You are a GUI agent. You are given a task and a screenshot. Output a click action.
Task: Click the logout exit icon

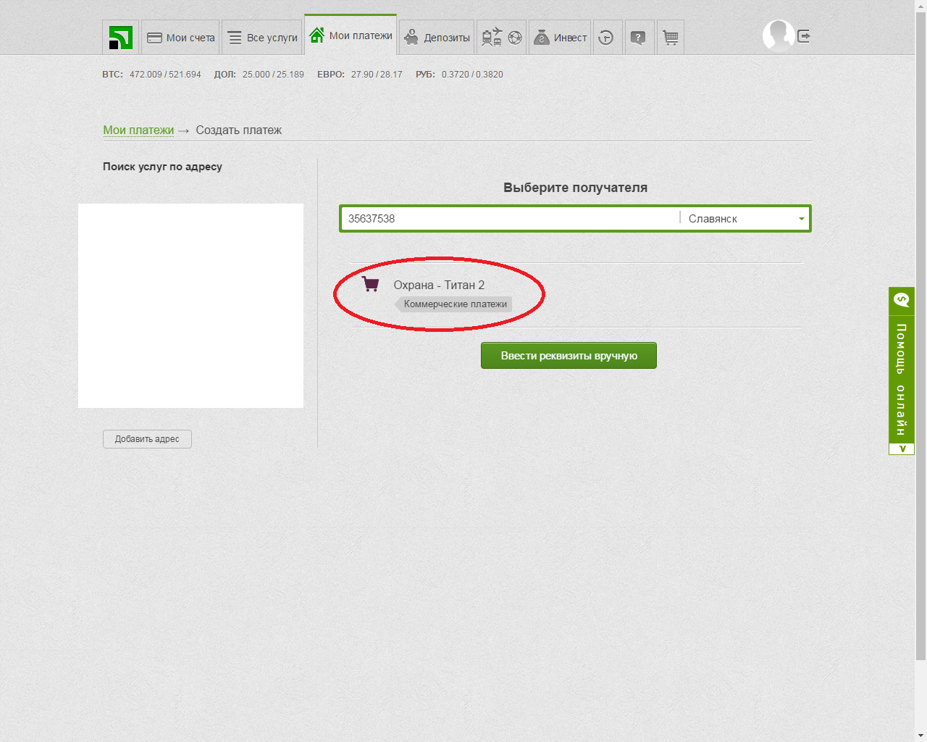pos(804,36)
